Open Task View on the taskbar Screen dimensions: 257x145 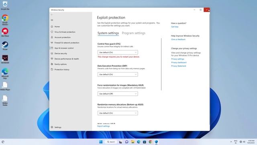coord(120,142)
